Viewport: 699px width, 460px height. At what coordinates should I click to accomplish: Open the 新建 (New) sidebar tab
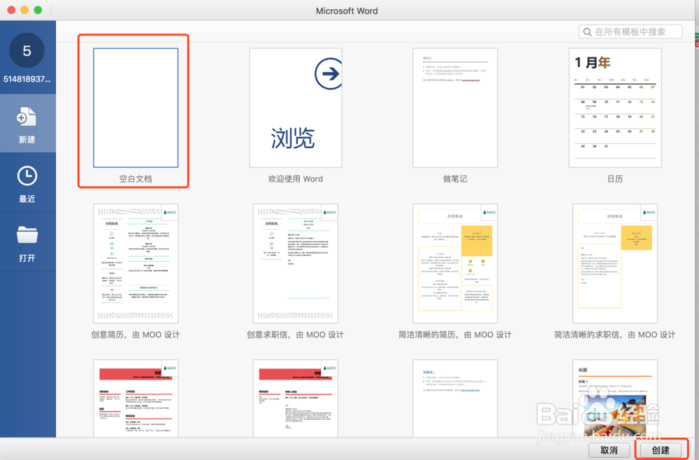point(28,123)
